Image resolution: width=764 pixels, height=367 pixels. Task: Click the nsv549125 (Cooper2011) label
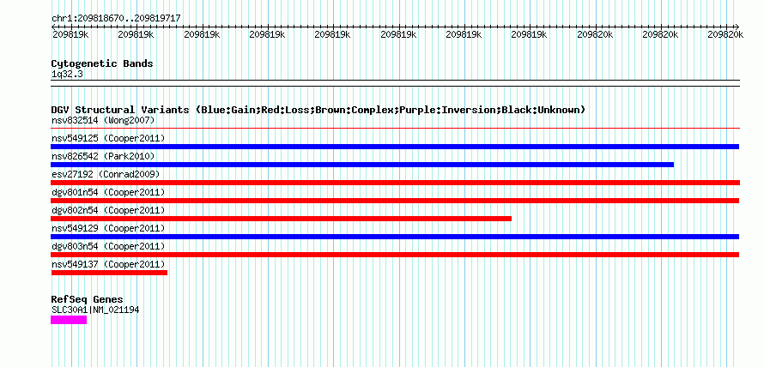pyautogui.click(x=108, y=138)
